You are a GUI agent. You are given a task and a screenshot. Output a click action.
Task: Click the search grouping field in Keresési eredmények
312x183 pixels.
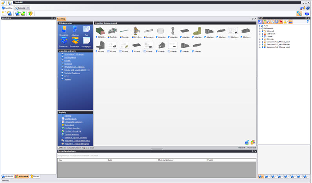pyautogui.click(x=157, y=155)
